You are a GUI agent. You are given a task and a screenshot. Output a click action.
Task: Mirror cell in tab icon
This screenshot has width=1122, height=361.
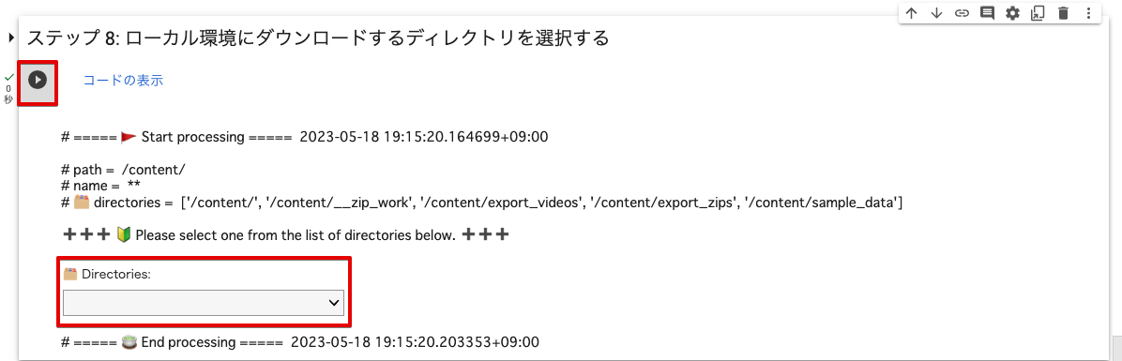pos(1038,13)
